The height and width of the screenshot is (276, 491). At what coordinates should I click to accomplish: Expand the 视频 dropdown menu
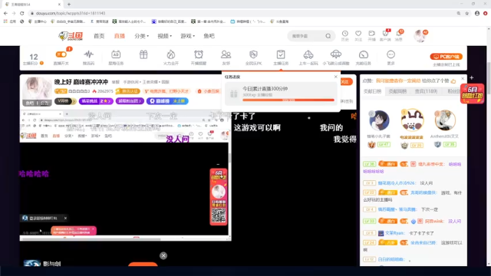click(164, 36)
